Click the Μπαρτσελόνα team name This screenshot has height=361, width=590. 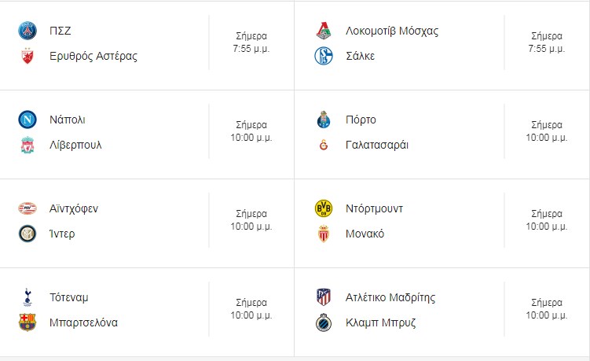point(83,322)
